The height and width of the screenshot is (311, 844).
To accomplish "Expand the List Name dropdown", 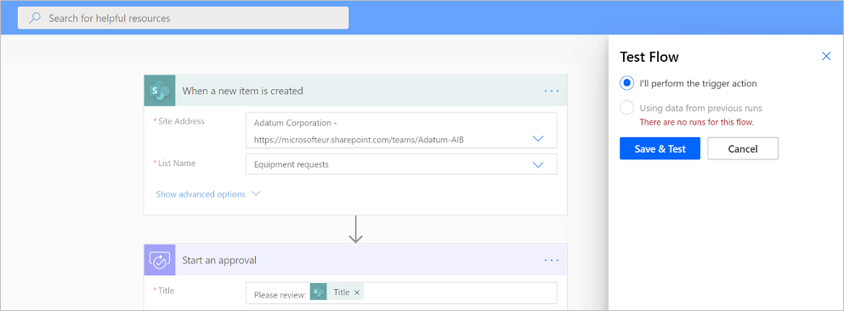I will click(538, 164).
